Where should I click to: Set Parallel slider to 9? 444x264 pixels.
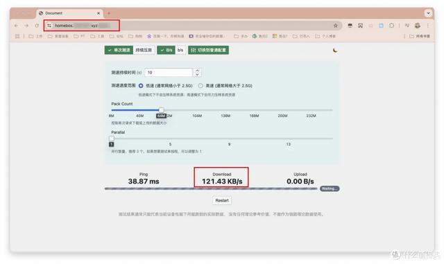229,144
